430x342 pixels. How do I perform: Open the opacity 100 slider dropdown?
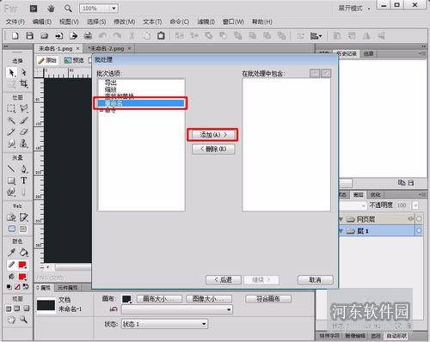click(x=415, y=205)
